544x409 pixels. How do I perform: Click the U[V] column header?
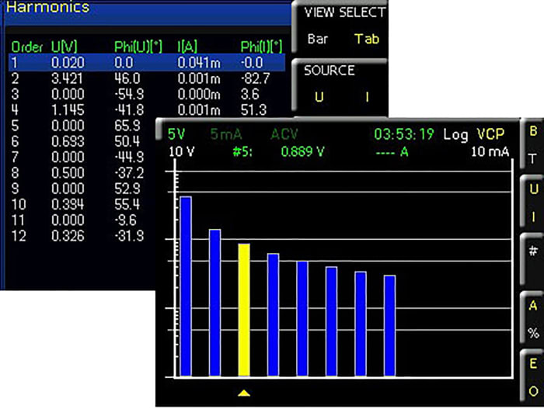[65, 47]
